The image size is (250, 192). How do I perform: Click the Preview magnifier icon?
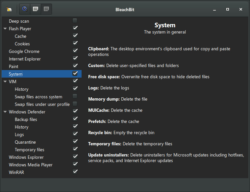coord(25,9)
